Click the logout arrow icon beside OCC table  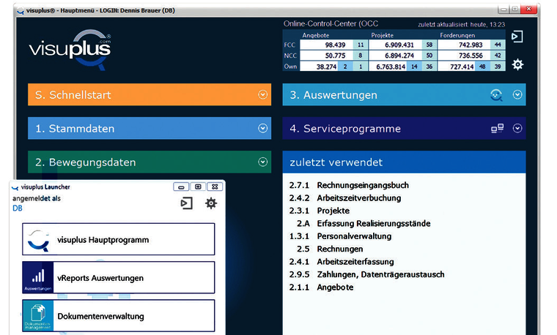517,37
